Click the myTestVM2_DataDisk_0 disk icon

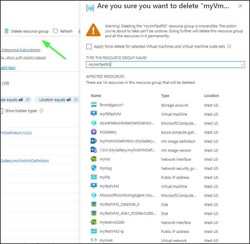(94, 204)
